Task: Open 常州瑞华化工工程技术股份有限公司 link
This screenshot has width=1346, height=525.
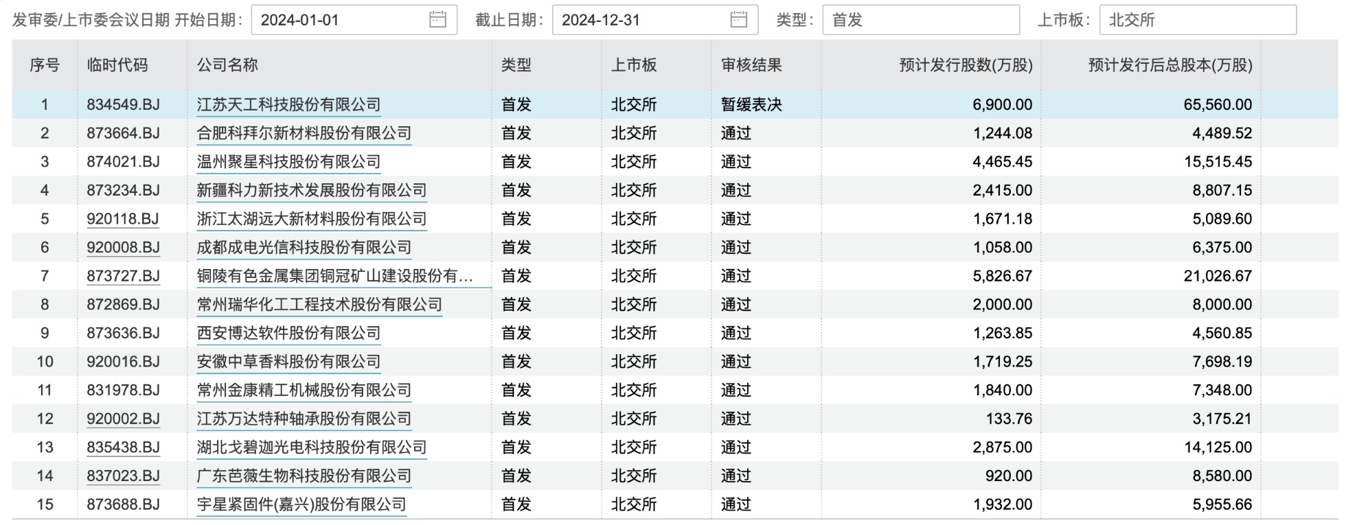Action: [x=319, y=305]
